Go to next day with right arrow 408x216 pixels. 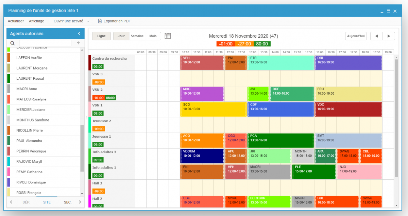pos(389,36)
